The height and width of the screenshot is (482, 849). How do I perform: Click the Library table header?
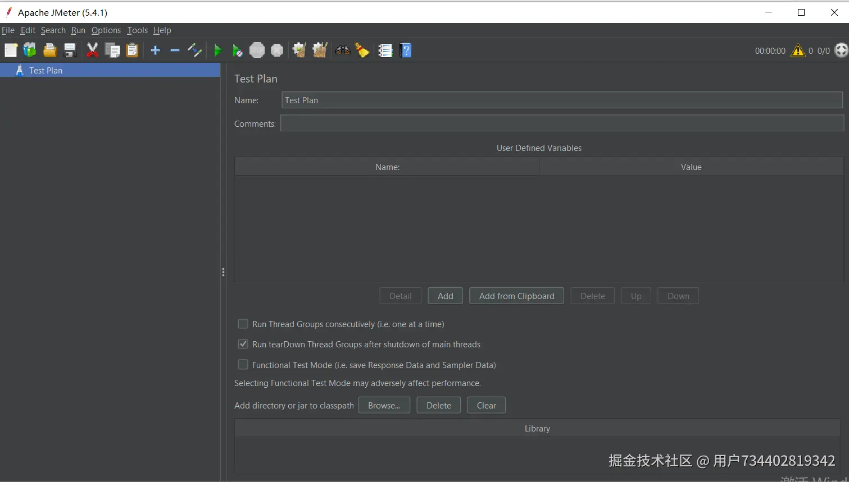537,428
